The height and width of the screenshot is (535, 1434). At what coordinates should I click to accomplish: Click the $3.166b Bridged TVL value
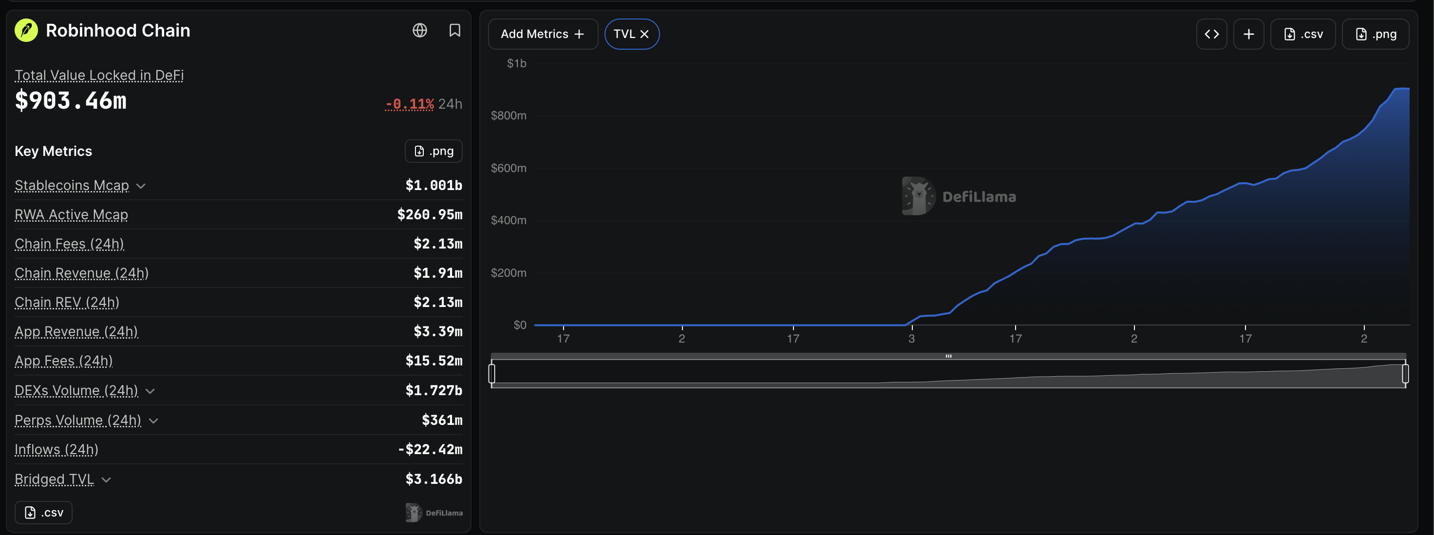point(434,479)
